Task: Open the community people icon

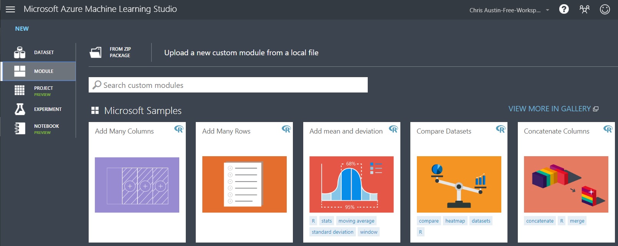Action: 584,9
